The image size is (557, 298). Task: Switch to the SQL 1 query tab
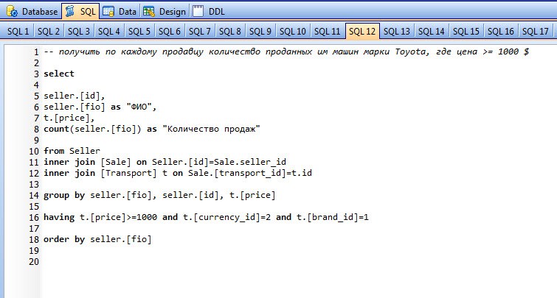(x=18, y=32)
